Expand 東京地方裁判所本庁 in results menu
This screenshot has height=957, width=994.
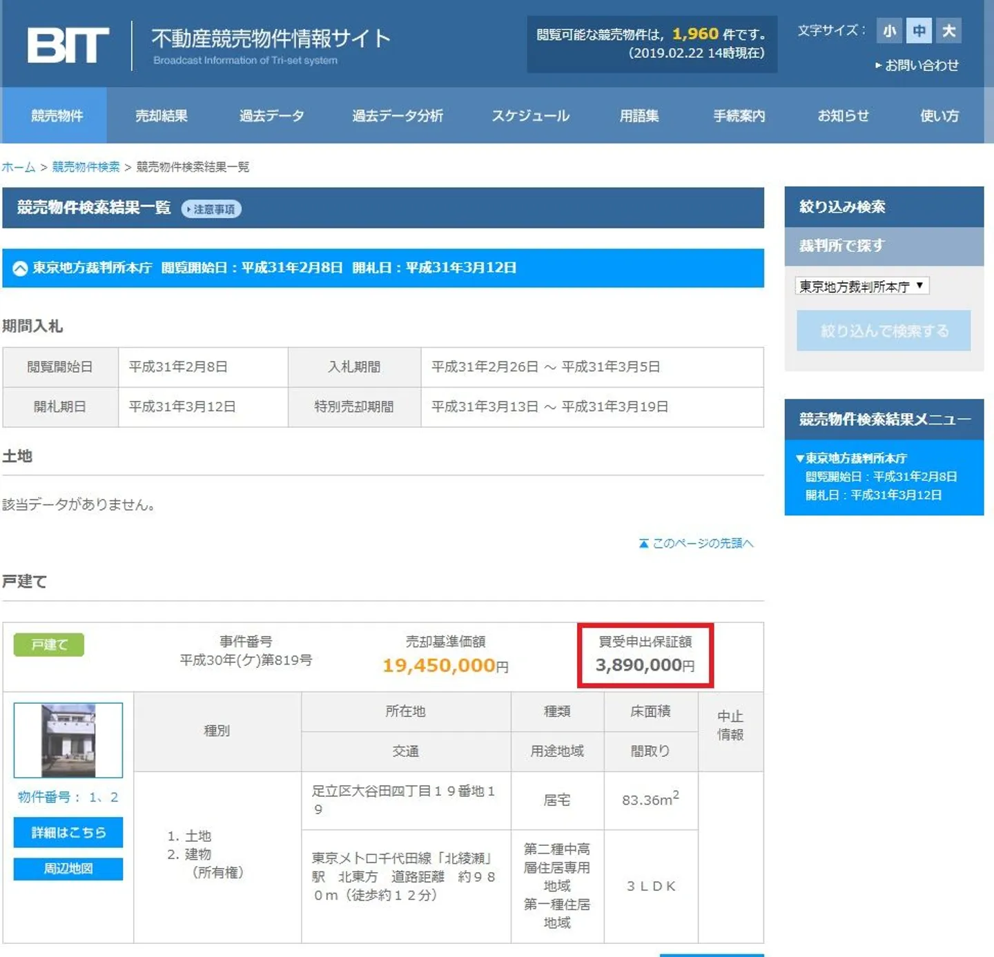coord(855,458)
